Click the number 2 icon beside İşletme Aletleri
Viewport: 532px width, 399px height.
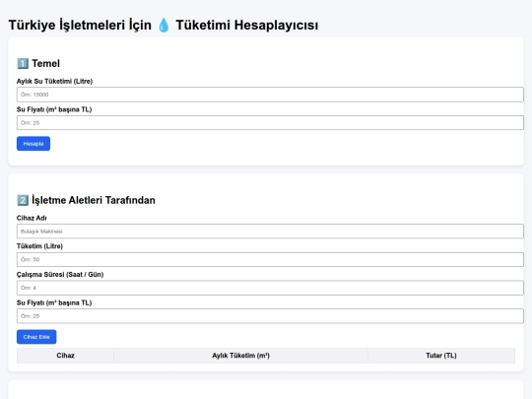[x=23, y=200]
